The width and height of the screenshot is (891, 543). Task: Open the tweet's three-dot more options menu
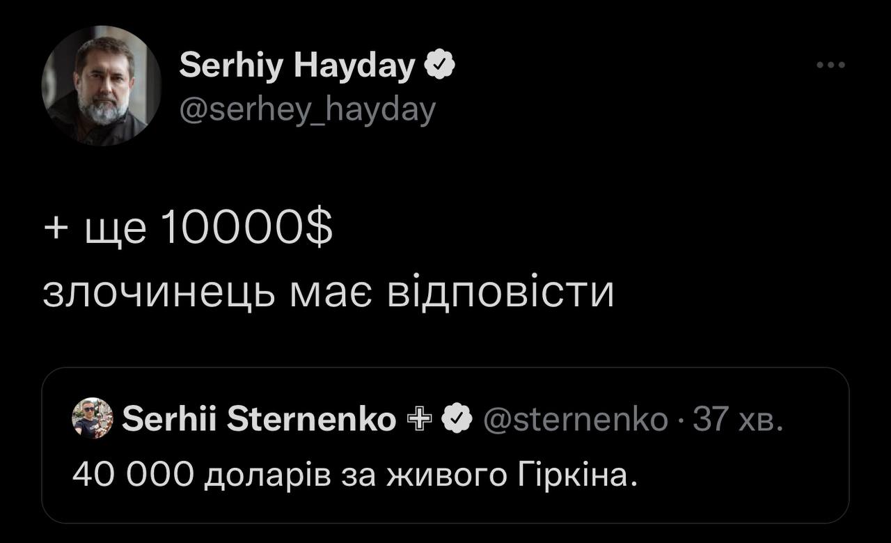pos(830,65)
